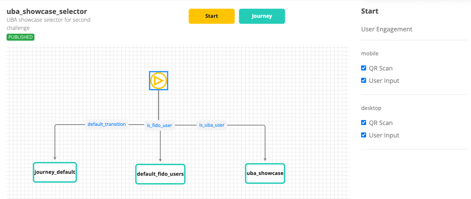
Task: Select the default_fido_users node box
Action: point(160,174)
